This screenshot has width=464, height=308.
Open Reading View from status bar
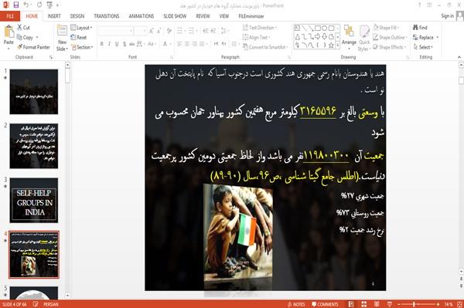point(377,304)
